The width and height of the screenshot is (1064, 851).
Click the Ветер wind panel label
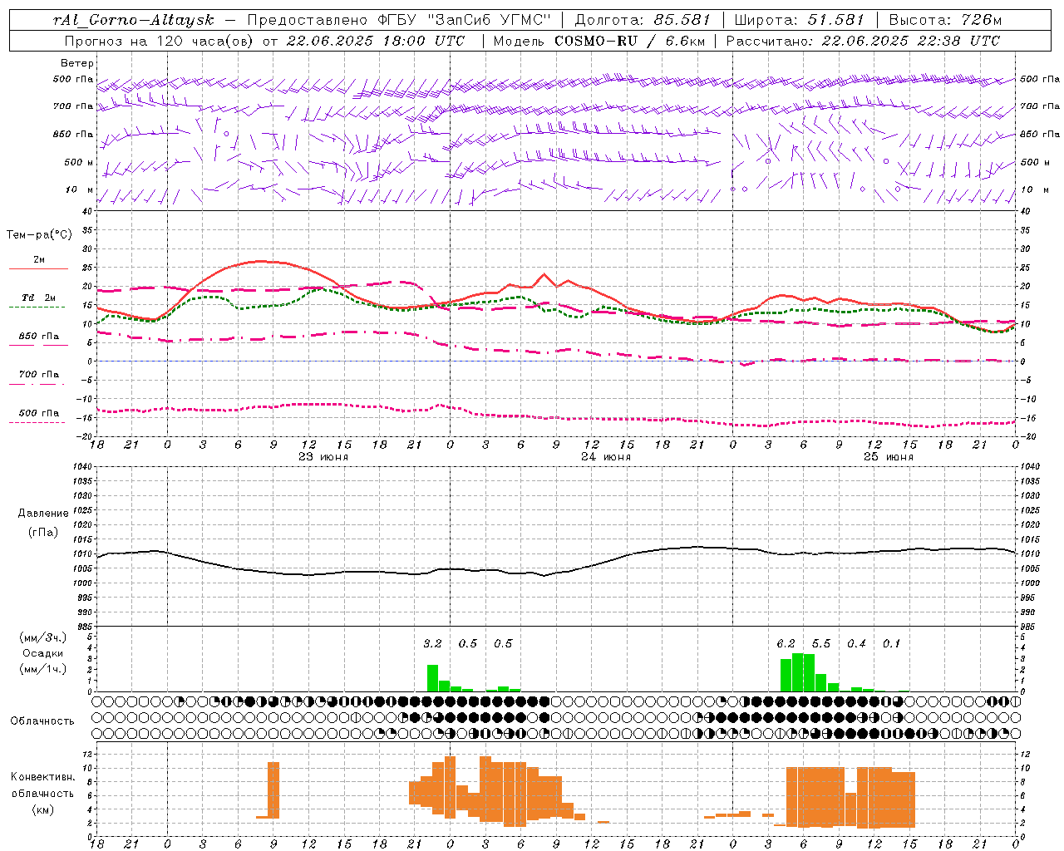pyautogui.click(x=77, y=63)
